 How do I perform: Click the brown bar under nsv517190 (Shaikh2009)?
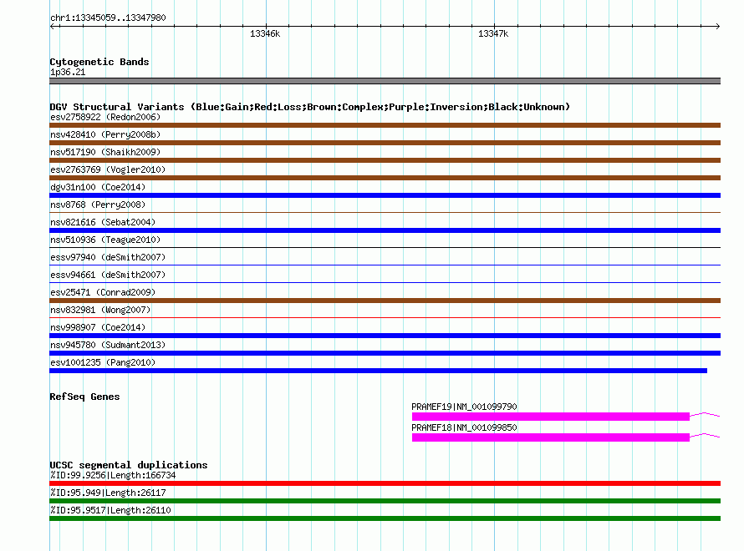[x=385, y=160]
